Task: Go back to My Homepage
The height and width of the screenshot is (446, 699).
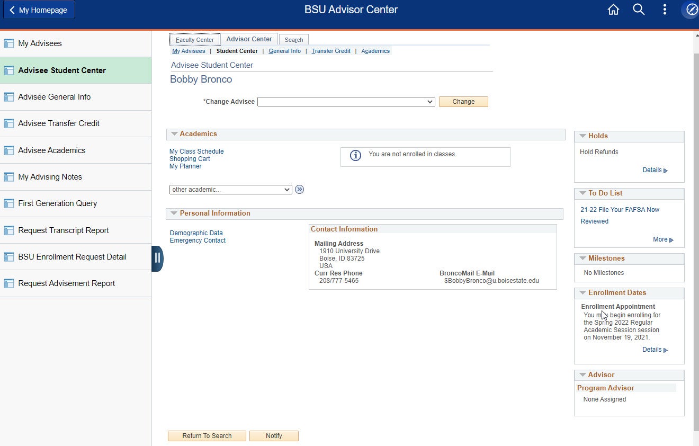Action: click(39, 10)
